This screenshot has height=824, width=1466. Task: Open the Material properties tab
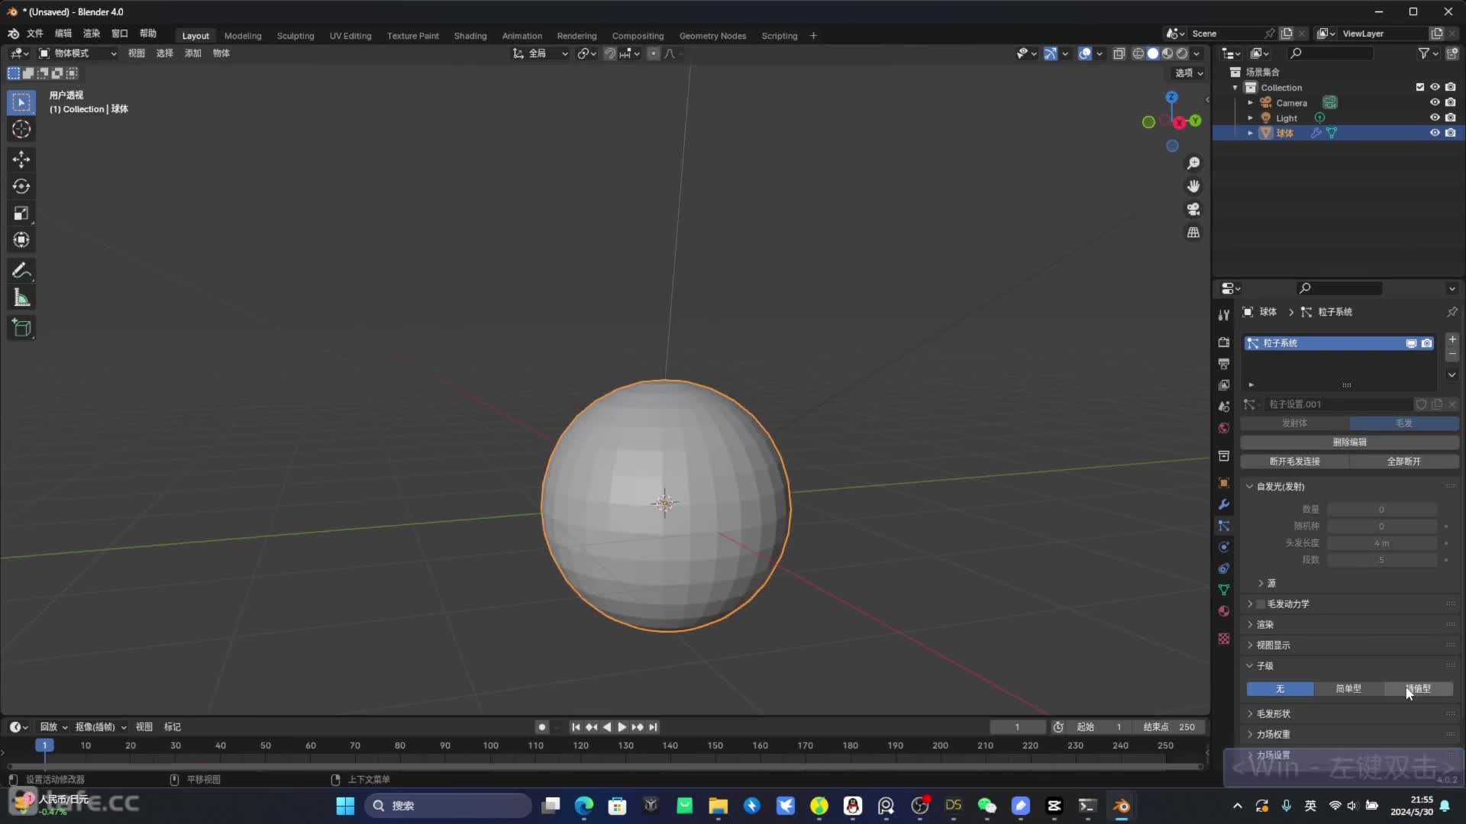(x=1224, y=611)
